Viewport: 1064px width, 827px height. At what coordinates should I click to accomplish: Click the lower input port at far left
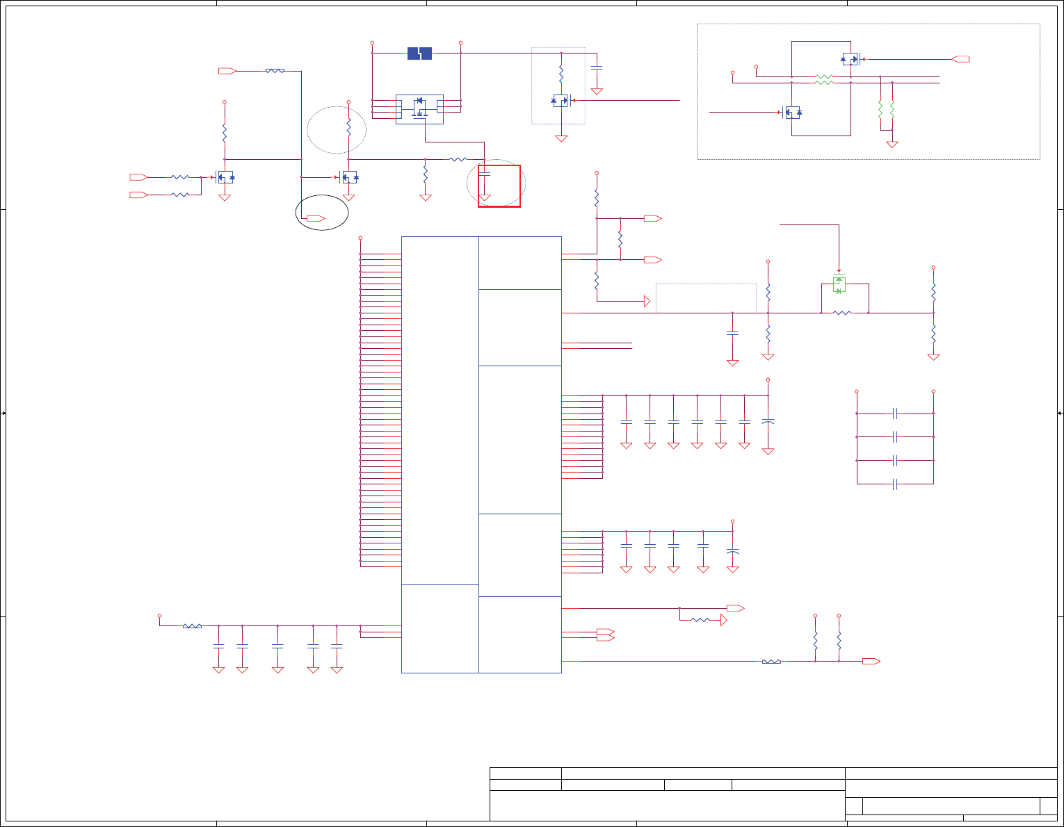(x=138, y=195)
